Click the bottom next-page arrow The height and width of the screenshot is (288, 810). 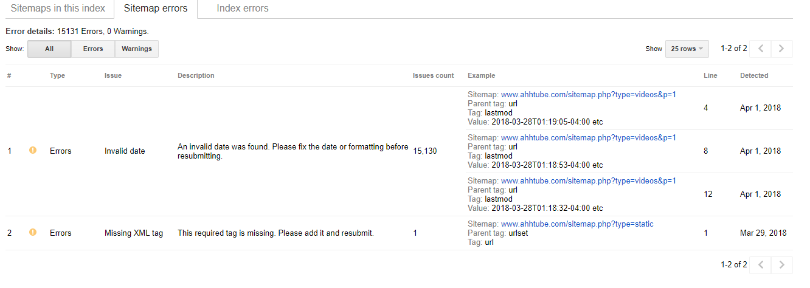[x=782, y=264]
